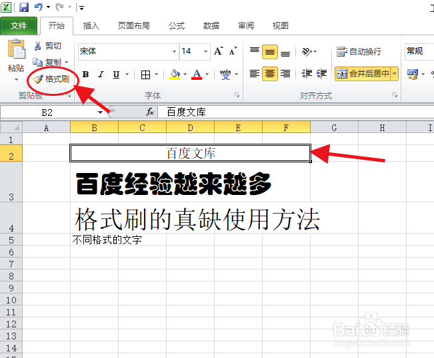Screen dimensions: 434x358
Task: Open the 审阅 ribbon tab
Action: [x=246, y=26]
